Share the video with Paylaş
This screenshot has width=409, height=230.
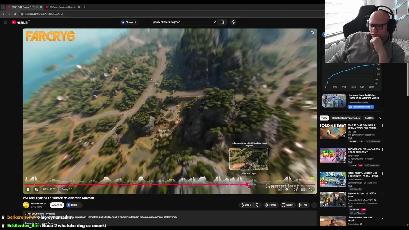270,205
